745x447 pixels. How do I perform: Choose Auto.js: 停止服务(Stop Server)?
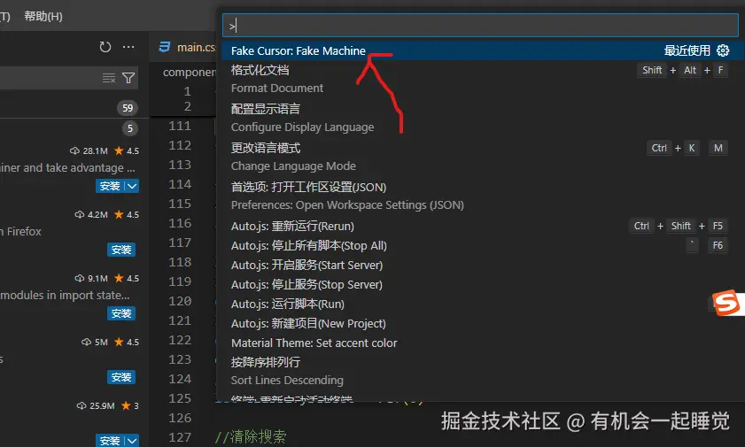[480, 284]
